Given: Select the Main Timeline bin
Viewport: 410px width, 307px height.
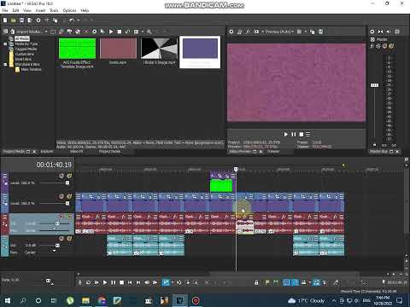Looking at the screenshot, I should tap(31, 69).
